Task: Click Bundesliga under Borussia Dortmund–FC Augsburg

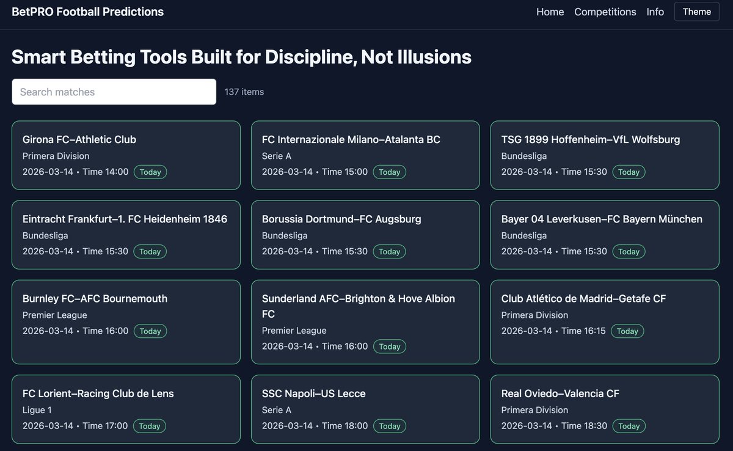Action: [285, 235]
